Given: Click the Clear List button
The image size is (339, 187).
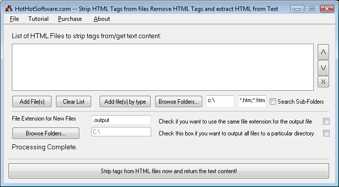Looking at the screenshot, I should [73, 102].
